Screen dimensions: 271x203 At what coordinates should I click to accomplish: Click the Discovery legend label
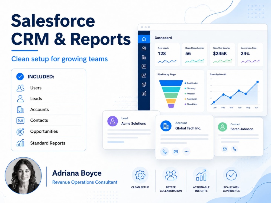coord(191,89)
